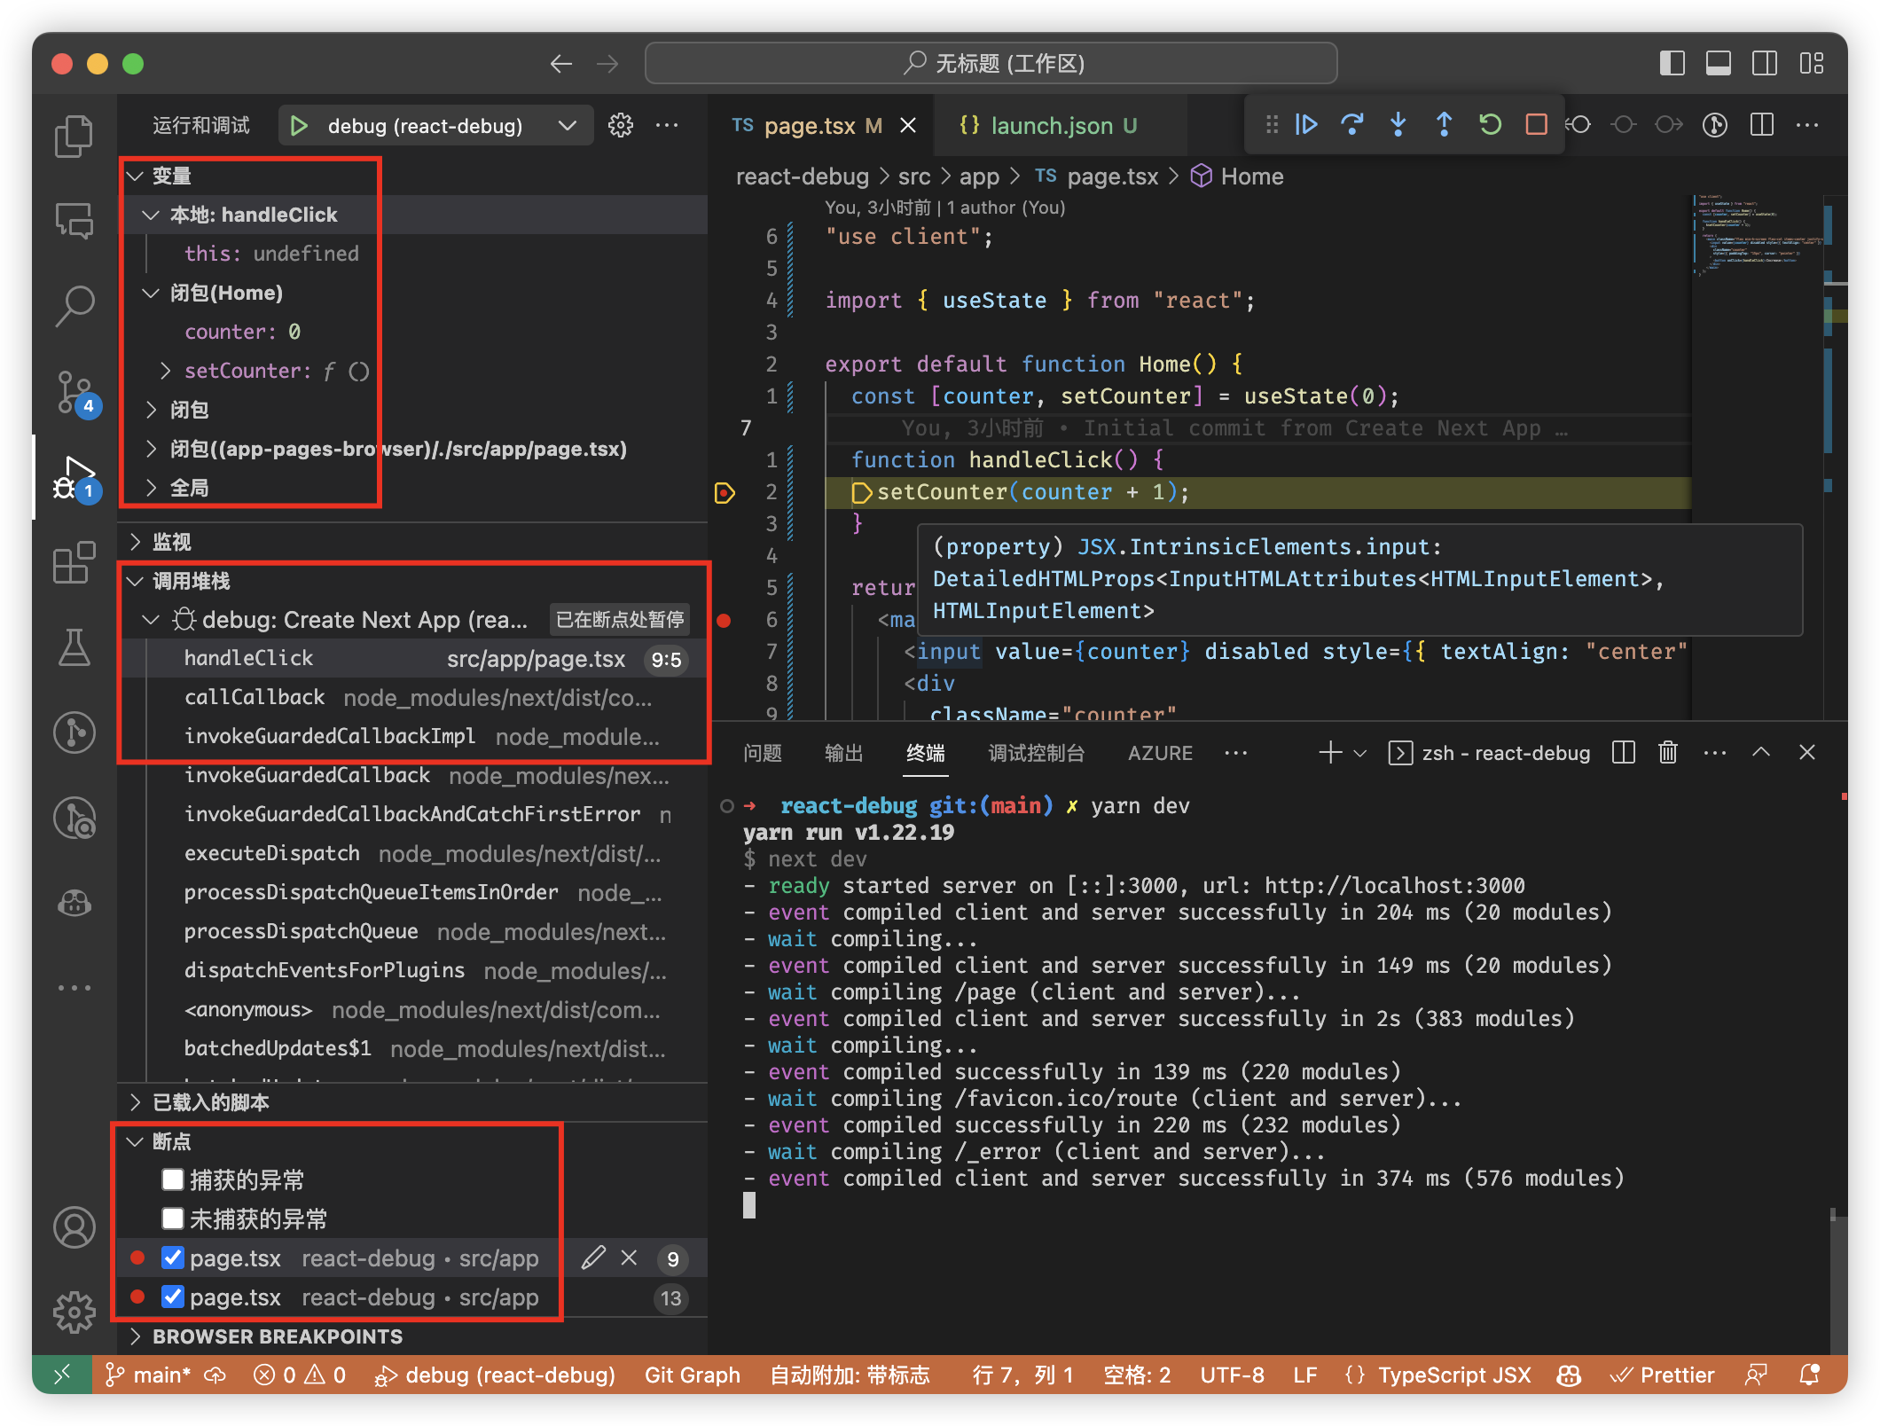The image size is (1880, 1426).
Task: Open the debug (react-debug) configuration dropdown
Action: (x=566, y=126)
